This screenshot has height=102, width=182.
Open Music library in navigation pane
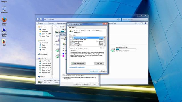click(43, 45)
